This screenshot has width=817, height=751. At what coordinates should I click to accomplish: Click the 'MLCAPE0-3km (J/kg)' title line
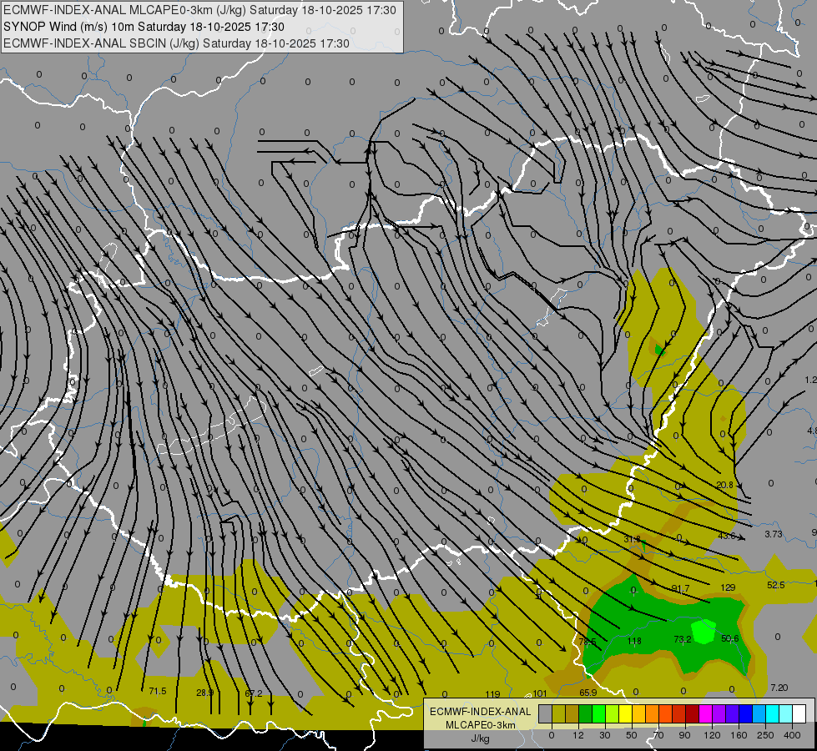coord(199,10)
